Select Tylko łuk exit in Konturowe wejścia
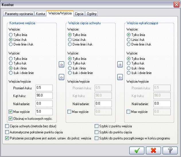181x157 pixels. (x=18, y=63)
